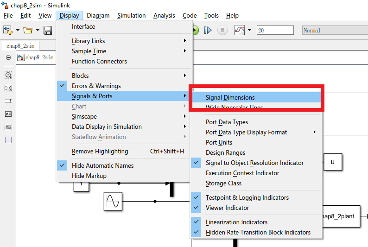Expand the Blocks submenu
Image resolution: width=368 pixels, height=247 pixels.
(123, 76)
